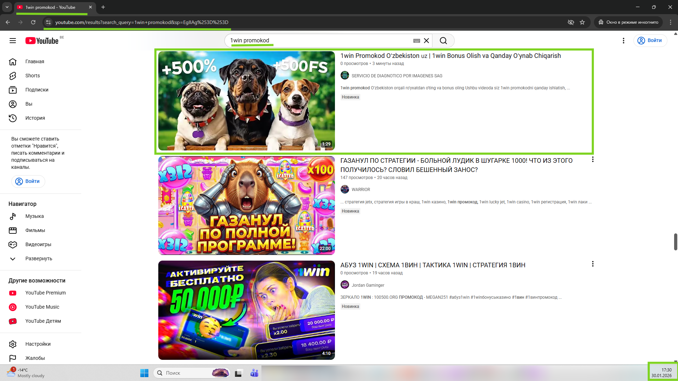Click the Windows taskbar search box
The width and height of the screenshot is (678, 381).
pos(191,373)
